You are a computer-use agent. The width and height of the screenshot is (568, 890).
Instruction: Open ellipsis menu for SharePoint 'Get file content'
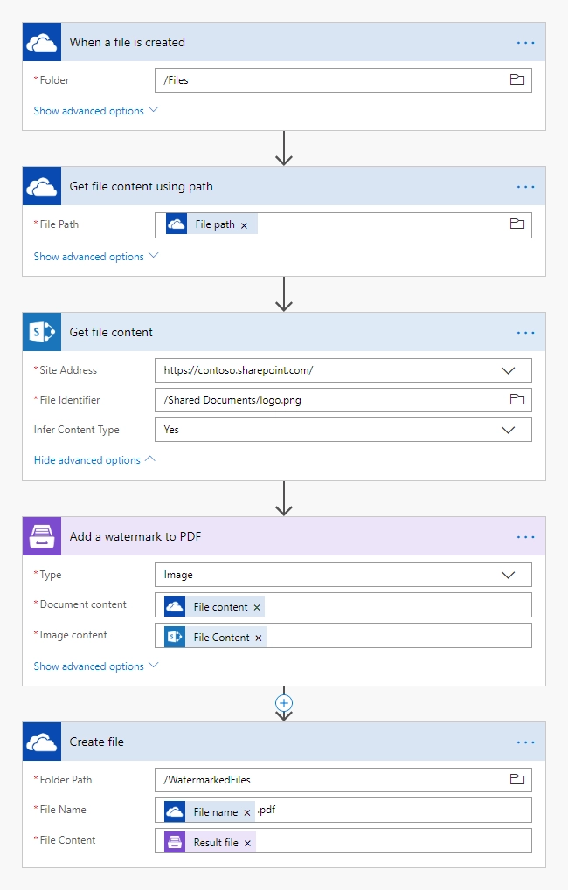point(525,333)
